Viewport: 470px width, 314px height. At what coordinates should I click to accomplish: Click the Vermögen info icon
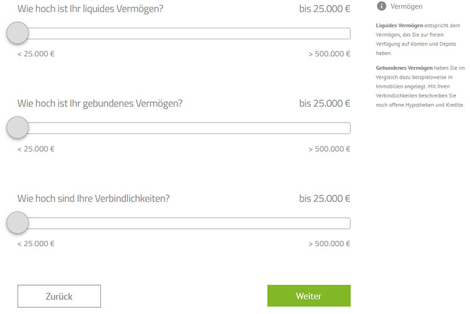pos(381,6)
